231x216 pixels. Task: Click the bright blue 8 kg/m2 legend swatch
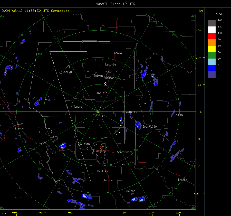tap(211, 68)
